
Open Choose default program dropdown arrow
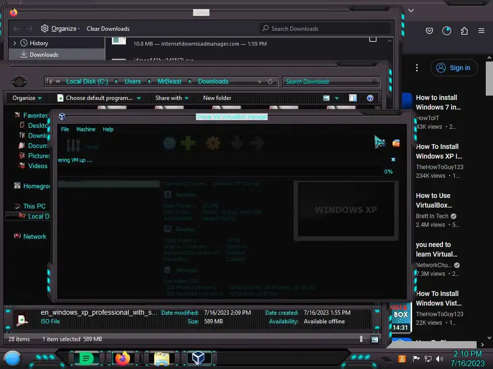(139, 98)
